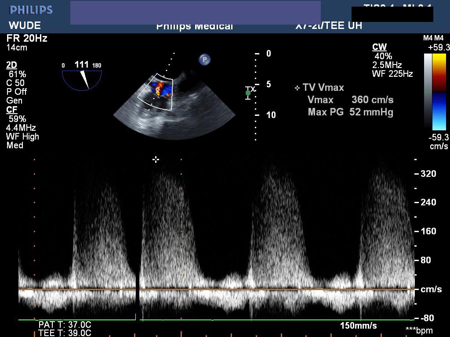Click the 'CW' mode heading
Viewport: 450px width, 337px height.
tap(379, 47)
